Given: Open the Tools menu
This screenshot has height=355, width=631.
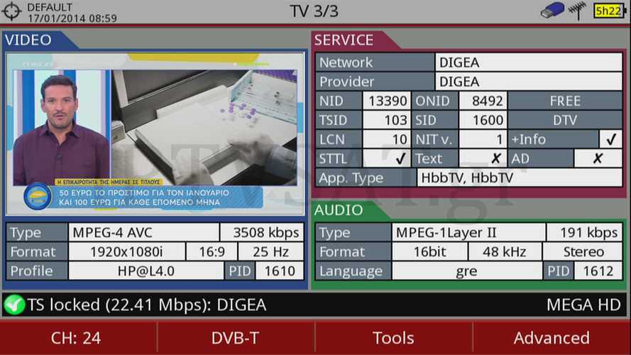Looking at the screenshot, I should click(x=393, y=338).
